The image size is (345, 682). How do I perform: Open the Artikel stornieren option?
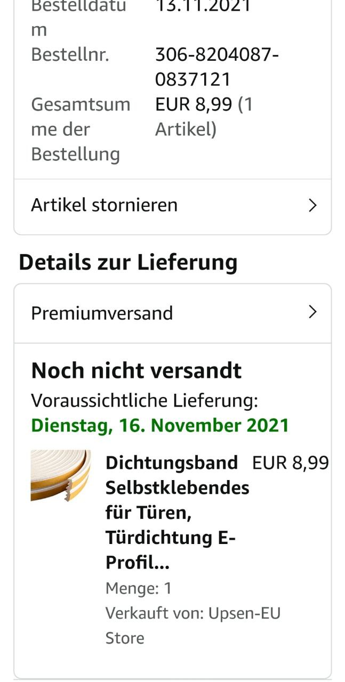(172, 205)
